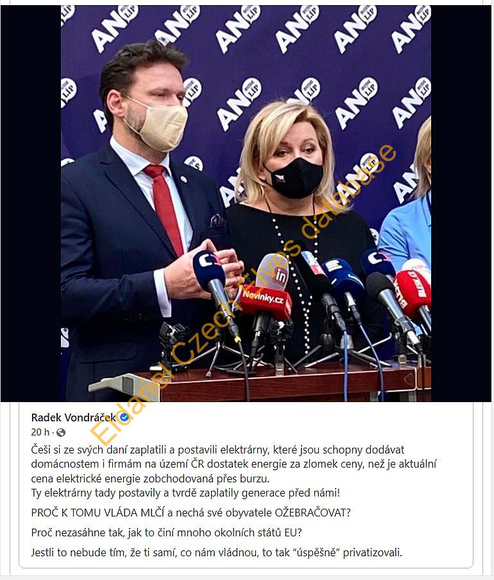Click the line "Proč nezasáhne tak"
Image resolution: width=494 pixels, height=580 pixels.
(167, 532)
